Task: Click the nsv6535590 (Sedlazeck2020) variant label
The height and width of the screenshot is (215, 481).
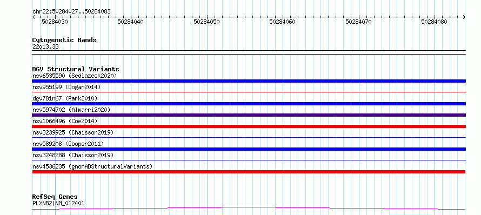Action: 75,76
